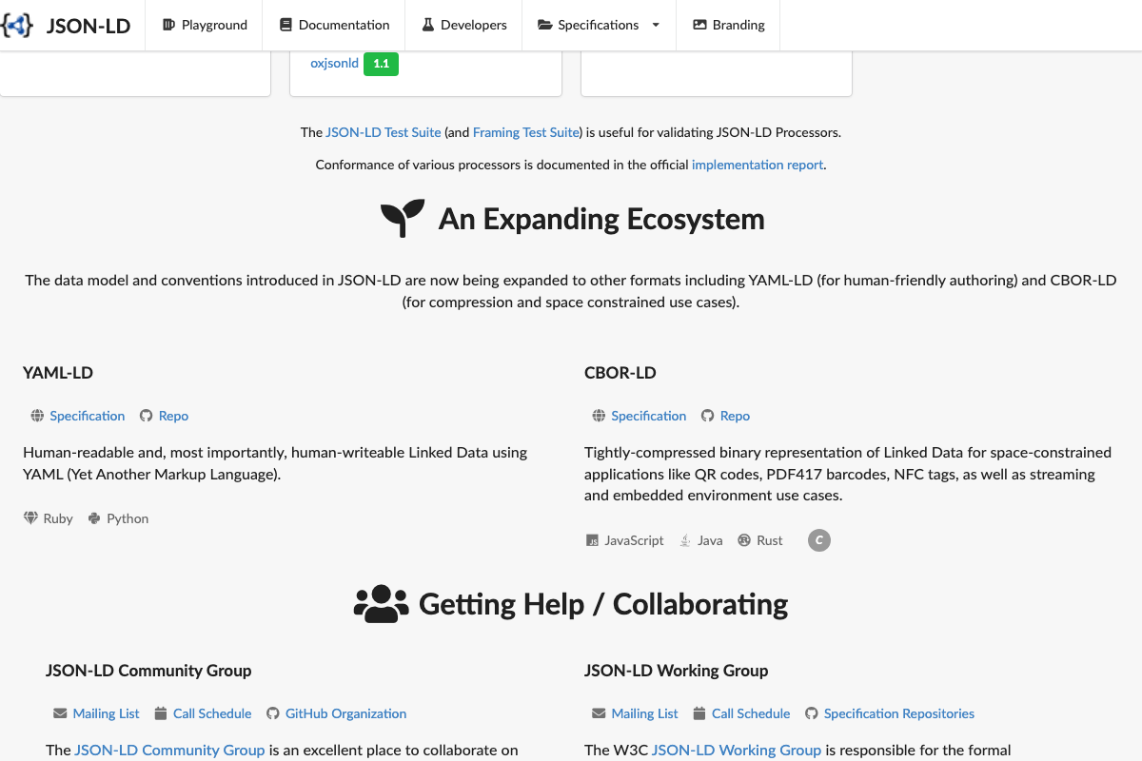
Task: Open the JSON-LD Community Group paragraph link
Action: [x=170, y=750]
